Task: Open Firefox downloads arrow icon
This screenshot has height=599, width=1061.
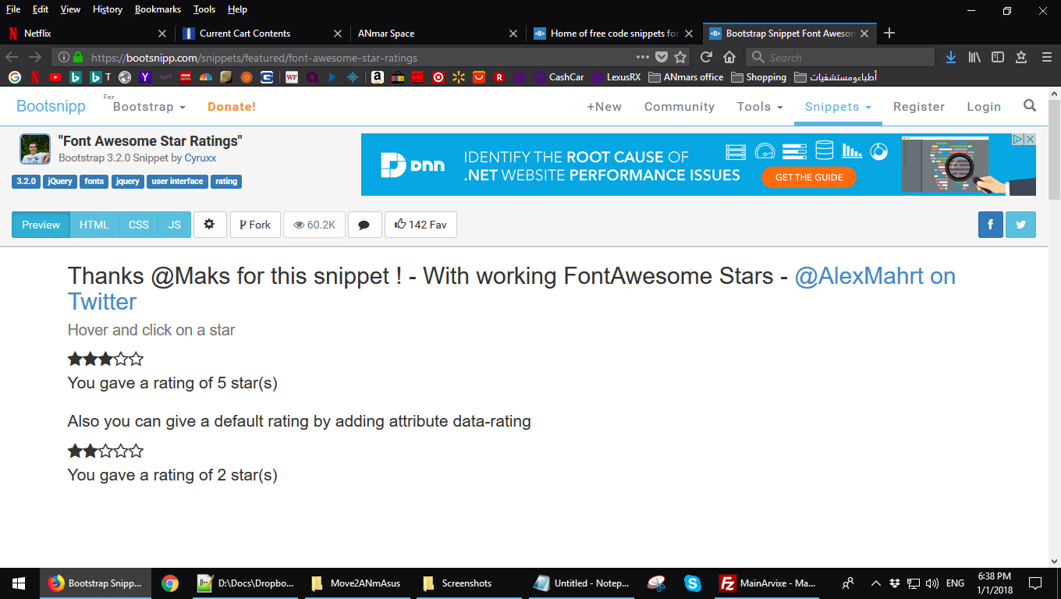Action: point(950,57)
